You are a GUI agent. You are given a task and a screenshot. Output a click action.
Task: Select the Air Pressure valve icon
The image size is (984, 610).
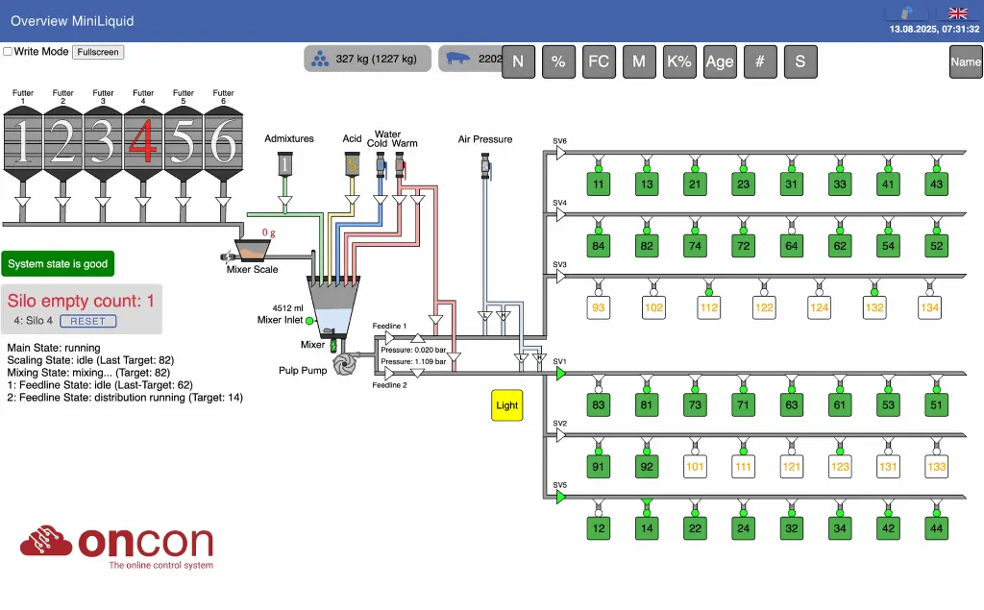484,166
